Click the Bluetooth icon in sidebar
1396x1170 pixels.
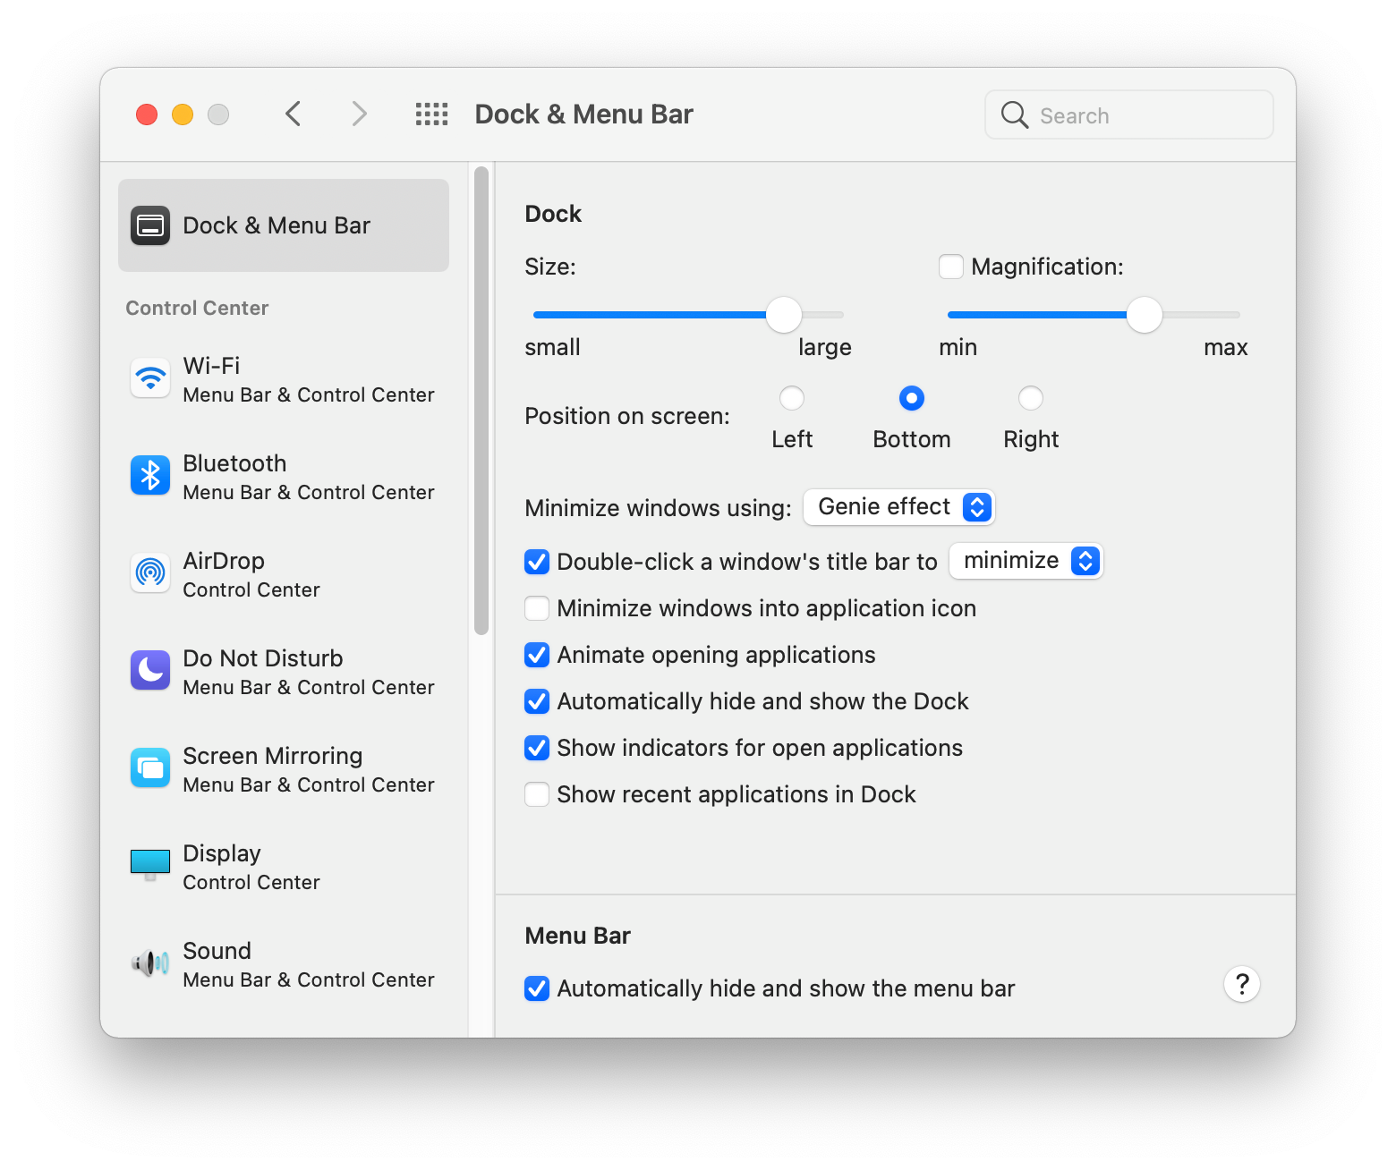point(150,476)
